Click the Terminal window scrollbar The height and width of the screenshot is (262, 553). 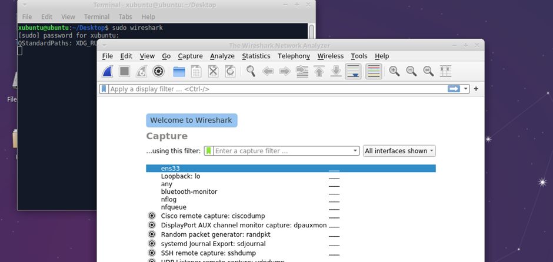coord(311,32)
